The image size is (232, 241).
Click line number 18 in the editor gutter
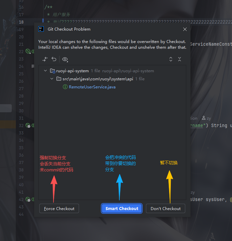click(21, 22)
